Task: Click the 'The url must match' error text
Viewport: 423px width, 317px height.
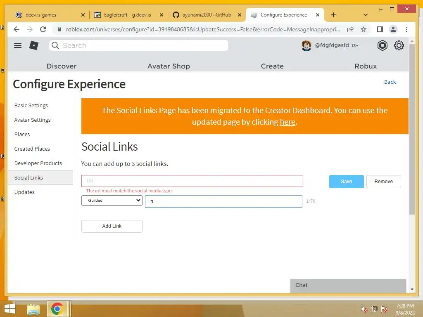Action: [129, 191]
